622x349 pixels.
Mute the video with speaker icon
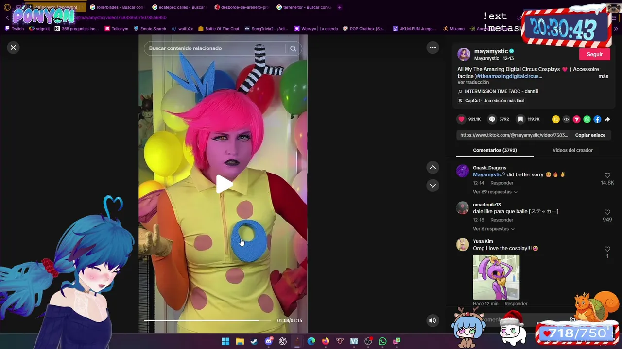432,320
